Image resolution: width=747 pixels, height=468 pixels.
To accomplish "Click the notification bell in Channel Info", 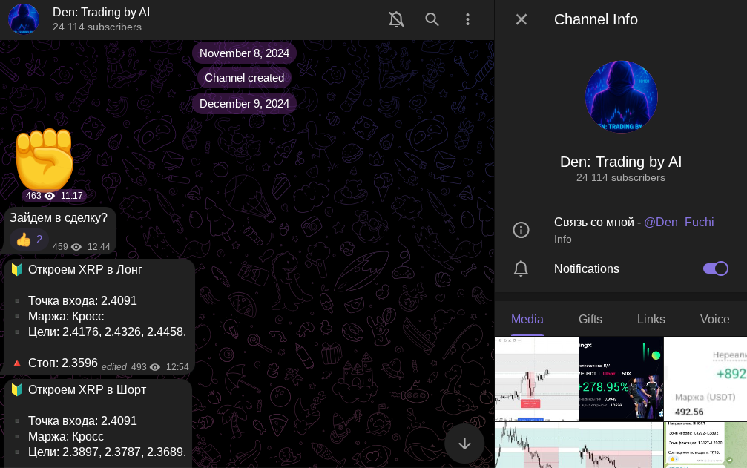I will 521,268.
